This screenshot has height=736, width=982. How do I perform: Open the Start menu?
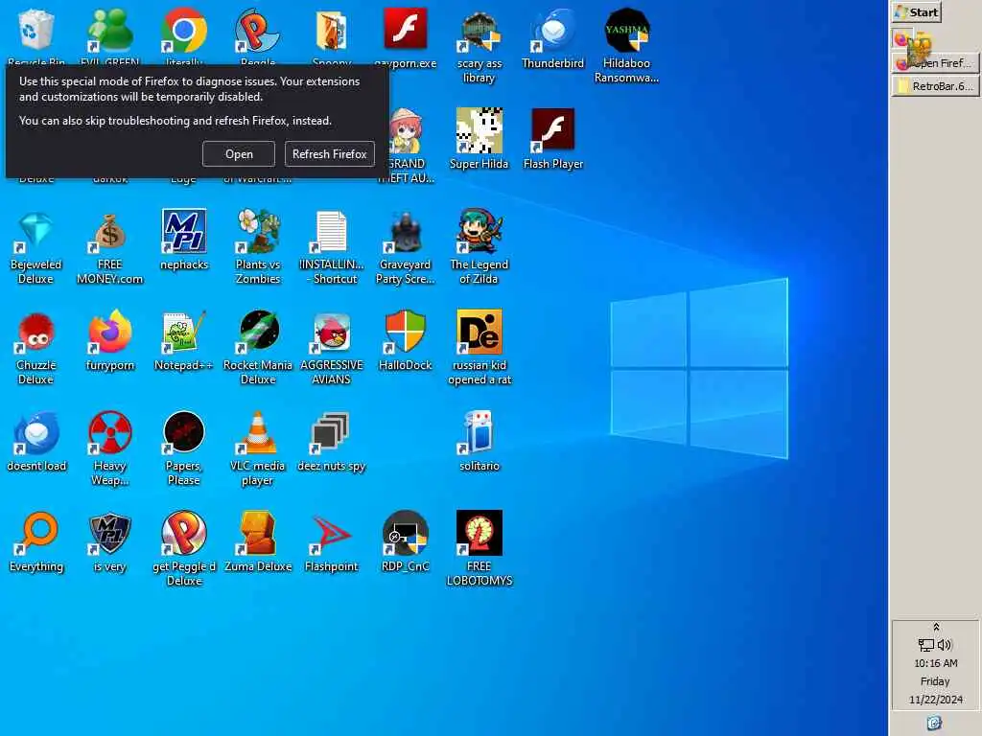[x=917, y=11]
